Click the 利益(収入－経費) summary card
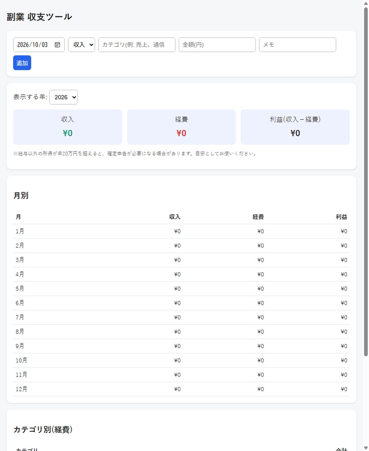This screenshot has width=369, height=451. [295, 127]
